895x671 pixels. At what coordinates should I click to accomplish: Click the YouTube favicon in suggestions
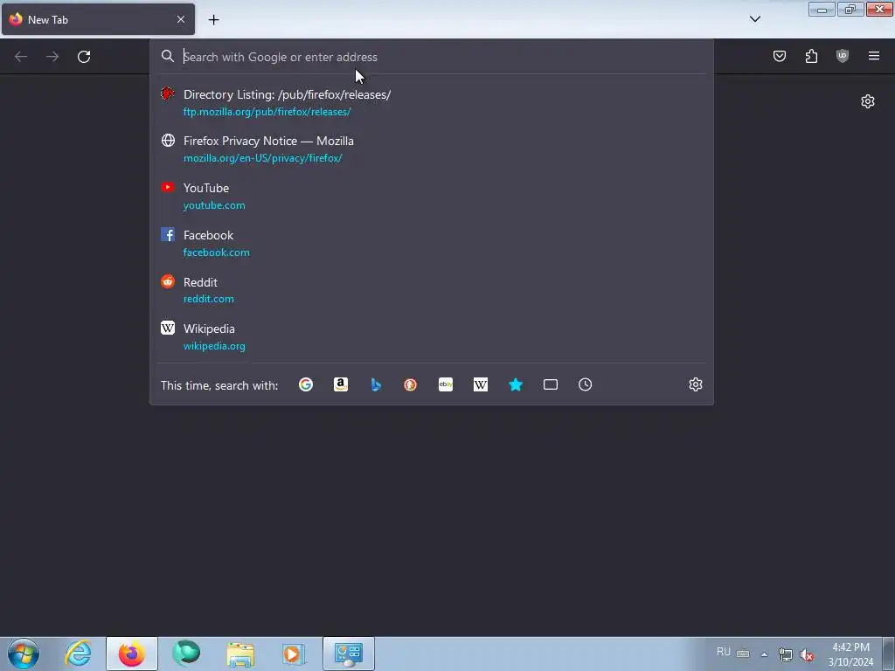167,187
